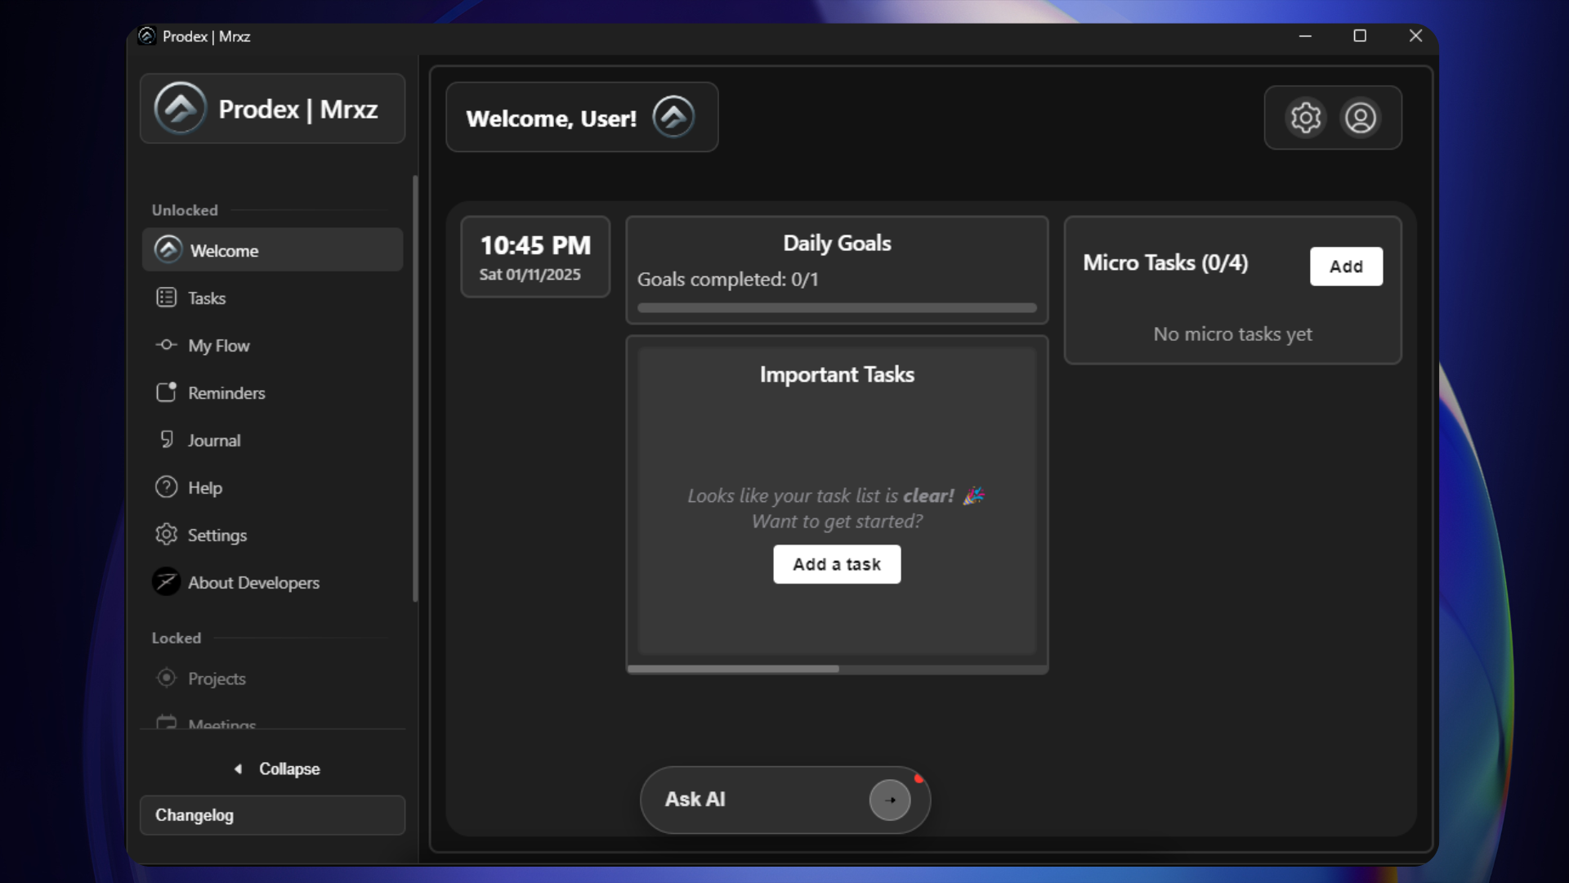Open Reminders from the sidebar
Viewport: 1569px width, 883px height.
[226, 392]
